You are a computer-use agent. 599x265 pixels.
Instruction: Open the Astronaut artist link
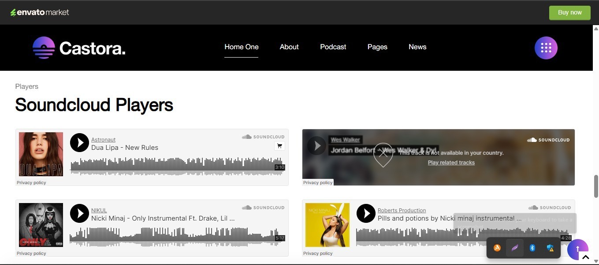click(x=103, y=140)
